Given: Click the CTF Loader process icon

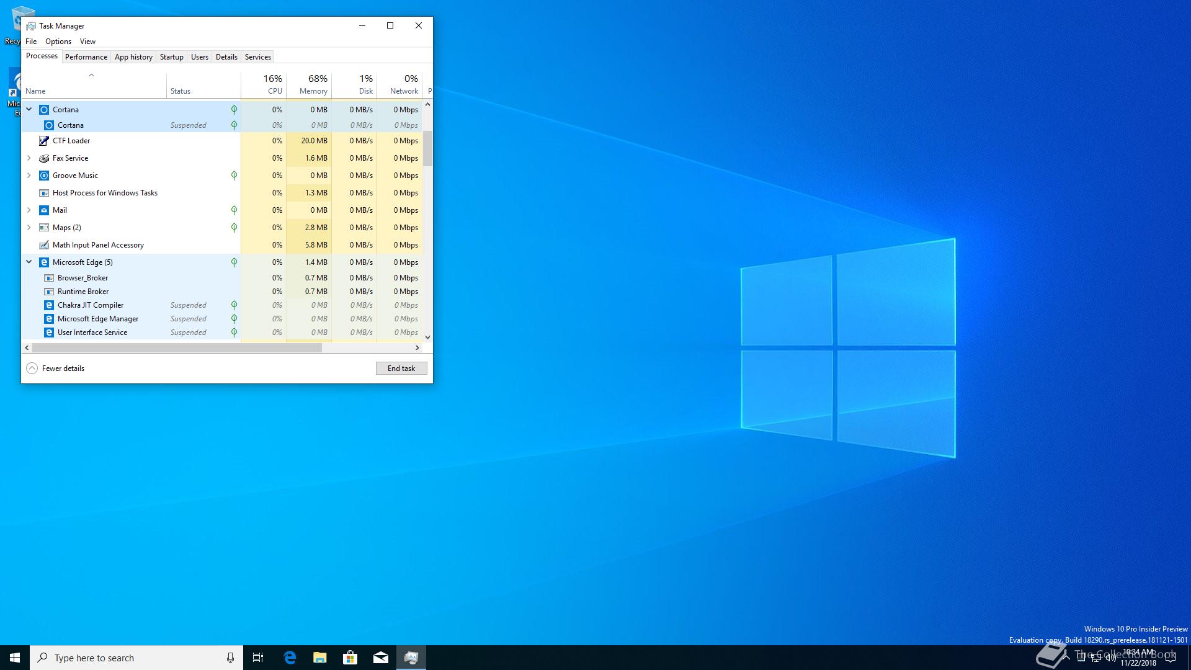Looking at the screenshot, I should point(44,141).
